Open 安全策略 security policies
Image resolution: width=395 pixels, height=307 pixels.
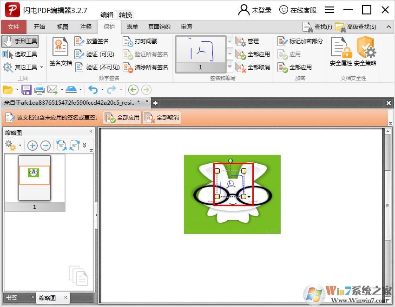click(365, 51)
